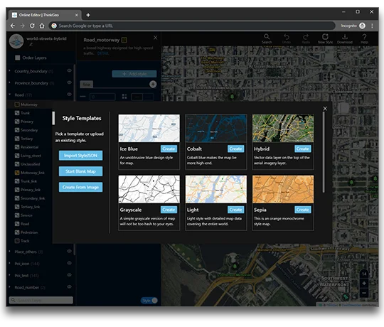Select the Trunk layer icon
The width and height of the screenshot is (384, 327).
coord(17,113)
